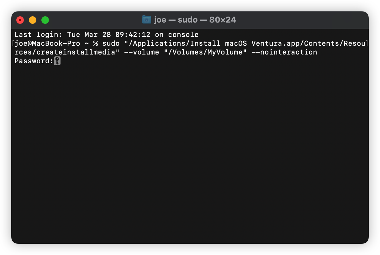Click the "09:42:12" login timestamp

(x=133, y=34)
